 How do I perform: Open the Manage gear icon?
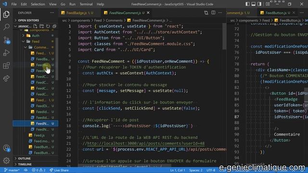point(6,161)
